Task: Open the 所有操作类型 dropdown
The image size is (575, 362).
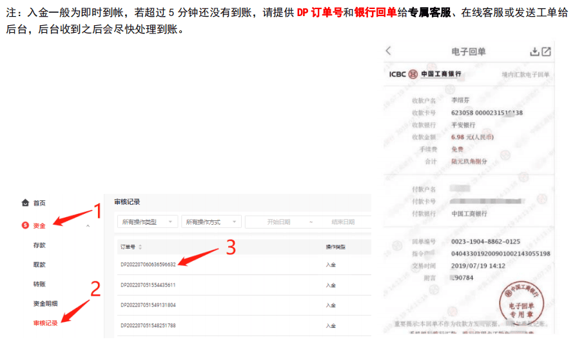Action: click(x=148, y=222)
